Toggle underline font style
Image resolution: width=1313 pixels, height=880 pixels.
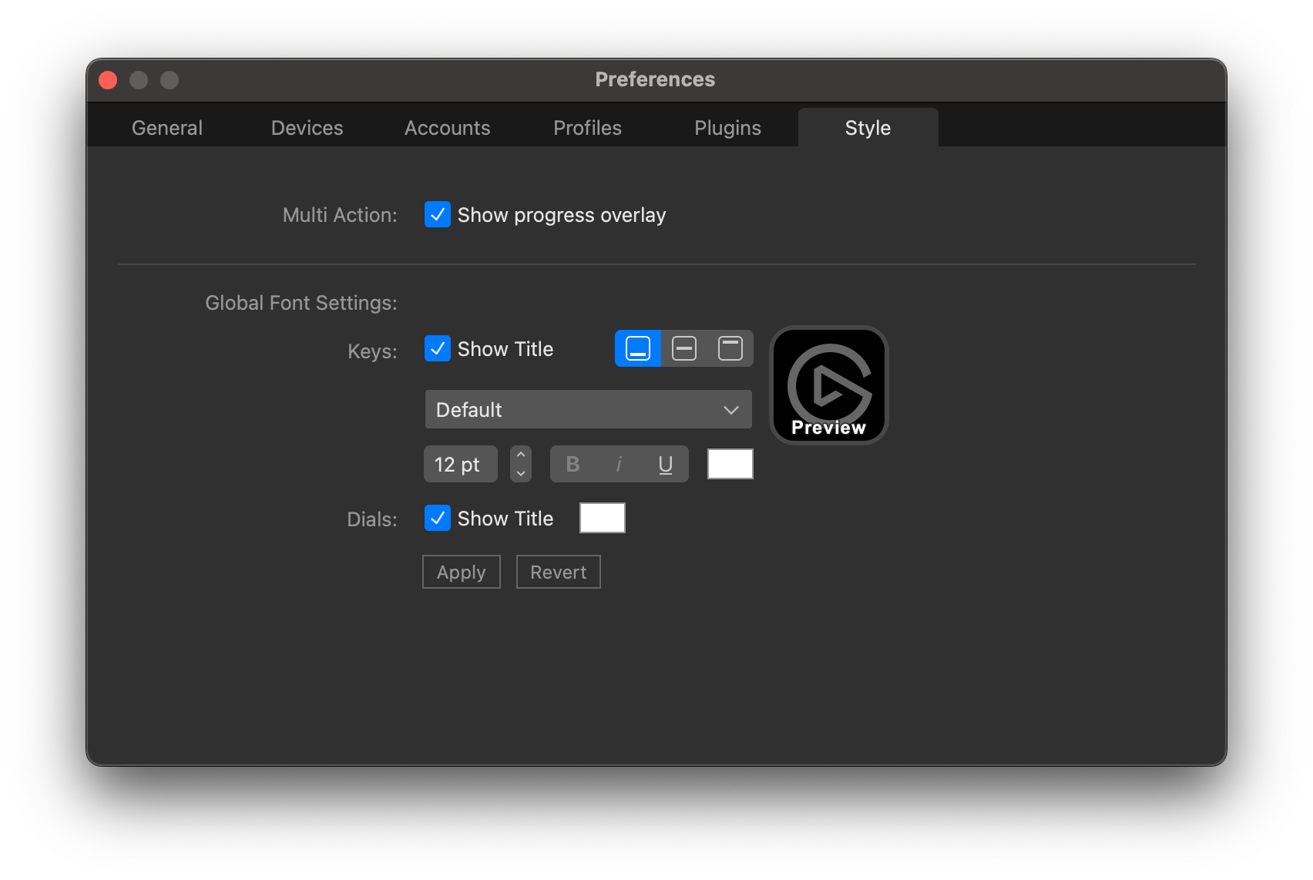pos(666,464)
